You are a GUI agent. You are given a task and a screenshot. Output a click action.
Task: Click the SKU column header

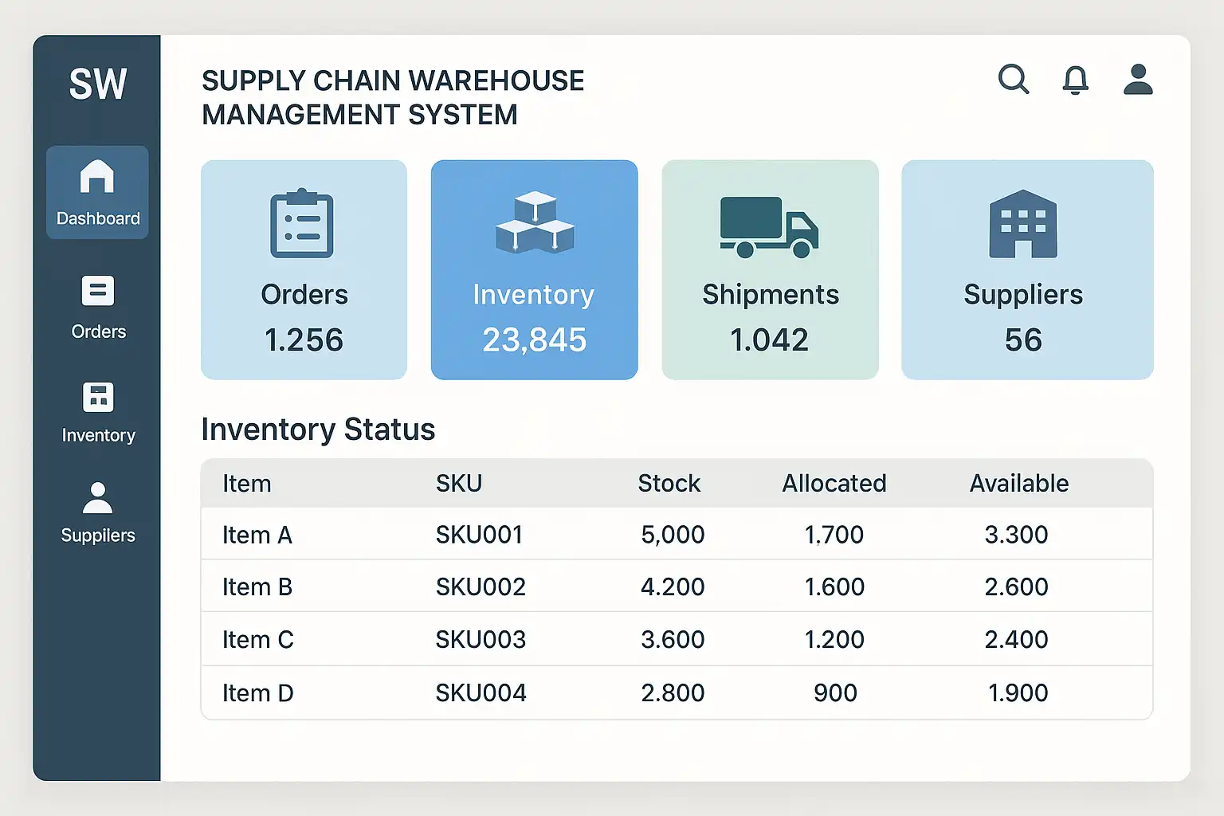pyautogui.click(x=459, y=484)
